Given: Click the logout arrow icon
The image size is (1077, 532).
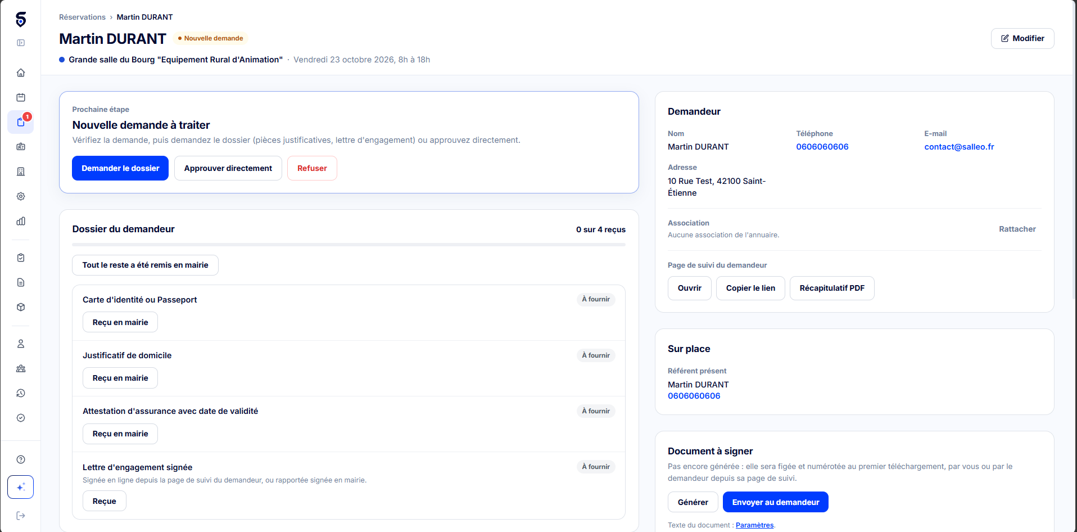Looking at the screenshot, I should tap(21, 516).
